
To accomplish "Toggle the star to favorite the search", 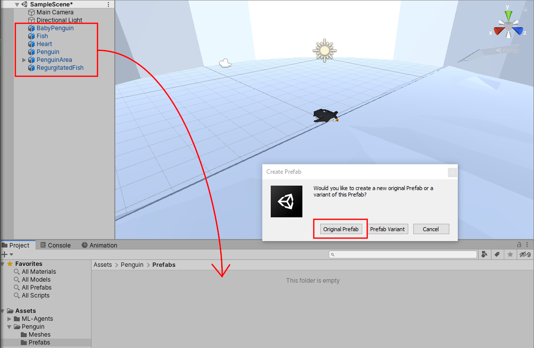I will [511, 254].
